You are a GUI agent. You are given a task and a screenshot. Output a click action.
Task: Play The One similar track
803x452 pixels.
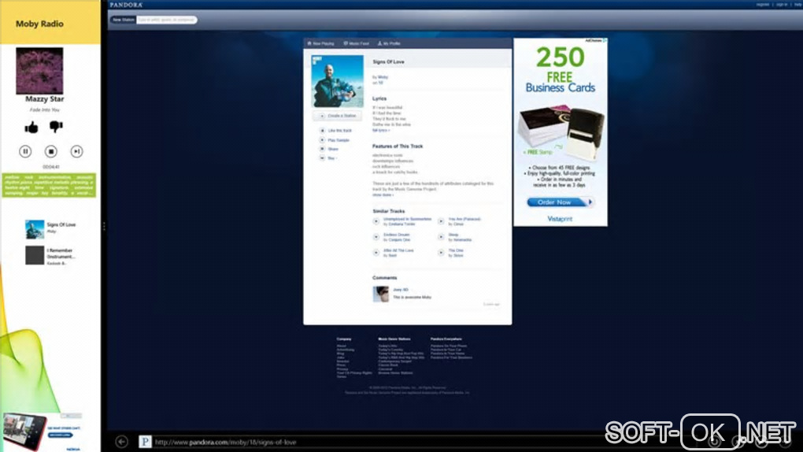click(441, 253)
